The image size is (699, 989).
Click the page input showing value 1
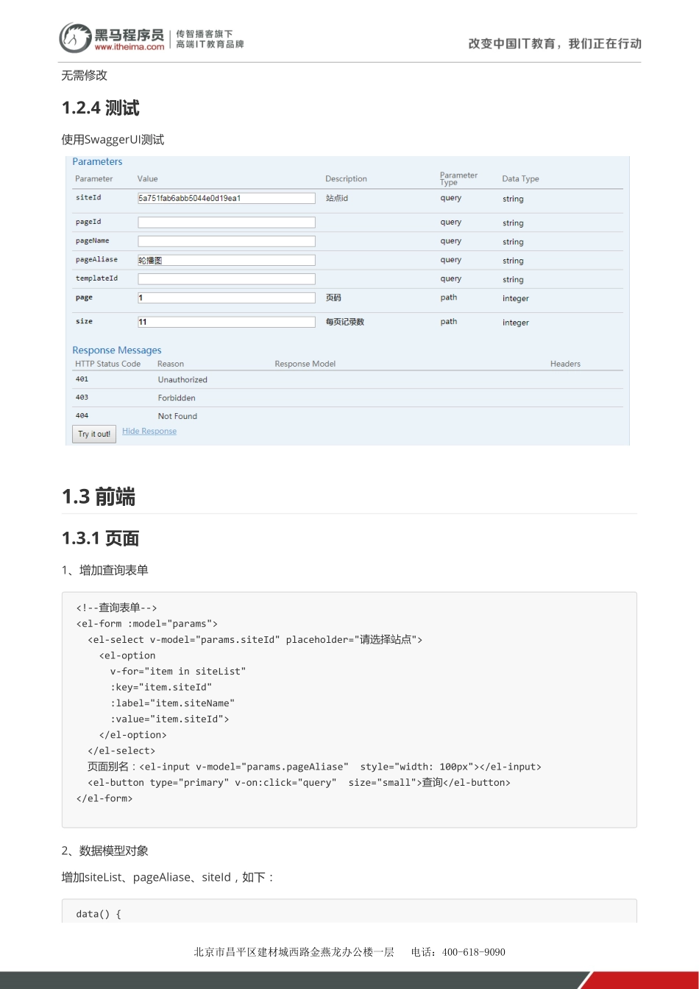(x=226, y=298)
